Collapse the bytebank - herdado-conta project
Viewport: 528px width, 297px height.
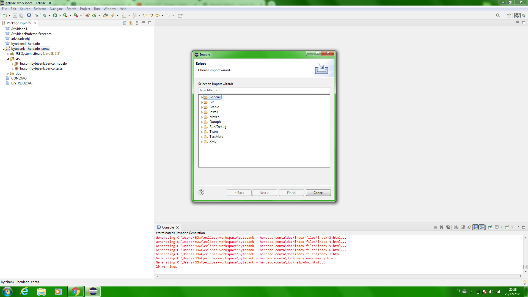[x=4, y=49]
